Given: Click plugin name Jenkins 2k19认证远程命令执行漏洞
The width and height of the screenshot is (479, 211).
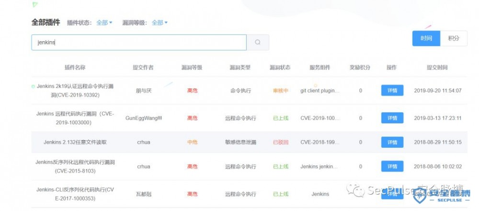Looking at the screenshot, I should pyautogui.click(x=75, y=91).
